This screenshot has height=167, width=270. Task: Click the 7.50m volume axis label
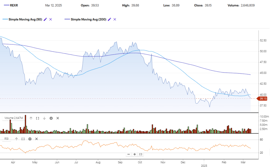click(264, 121)
